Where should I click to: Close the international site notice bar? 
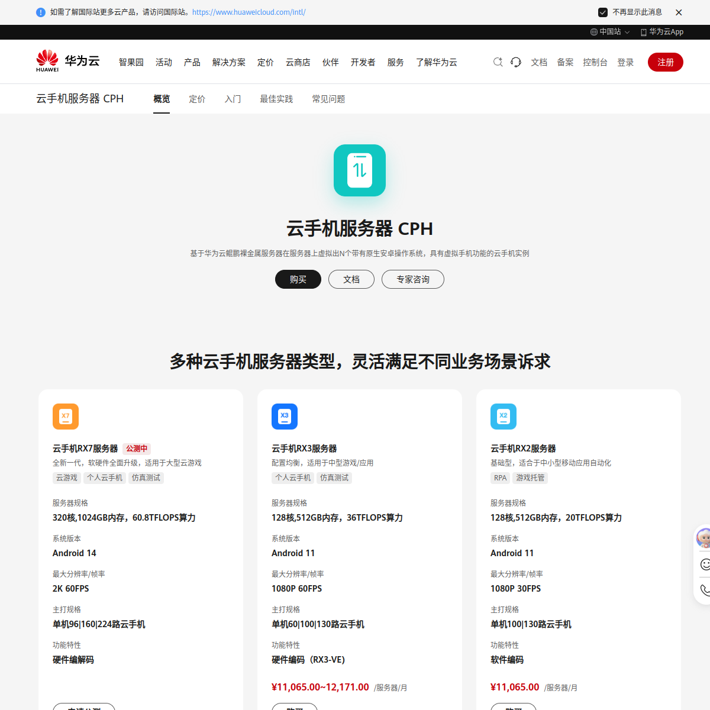[679, 12]
